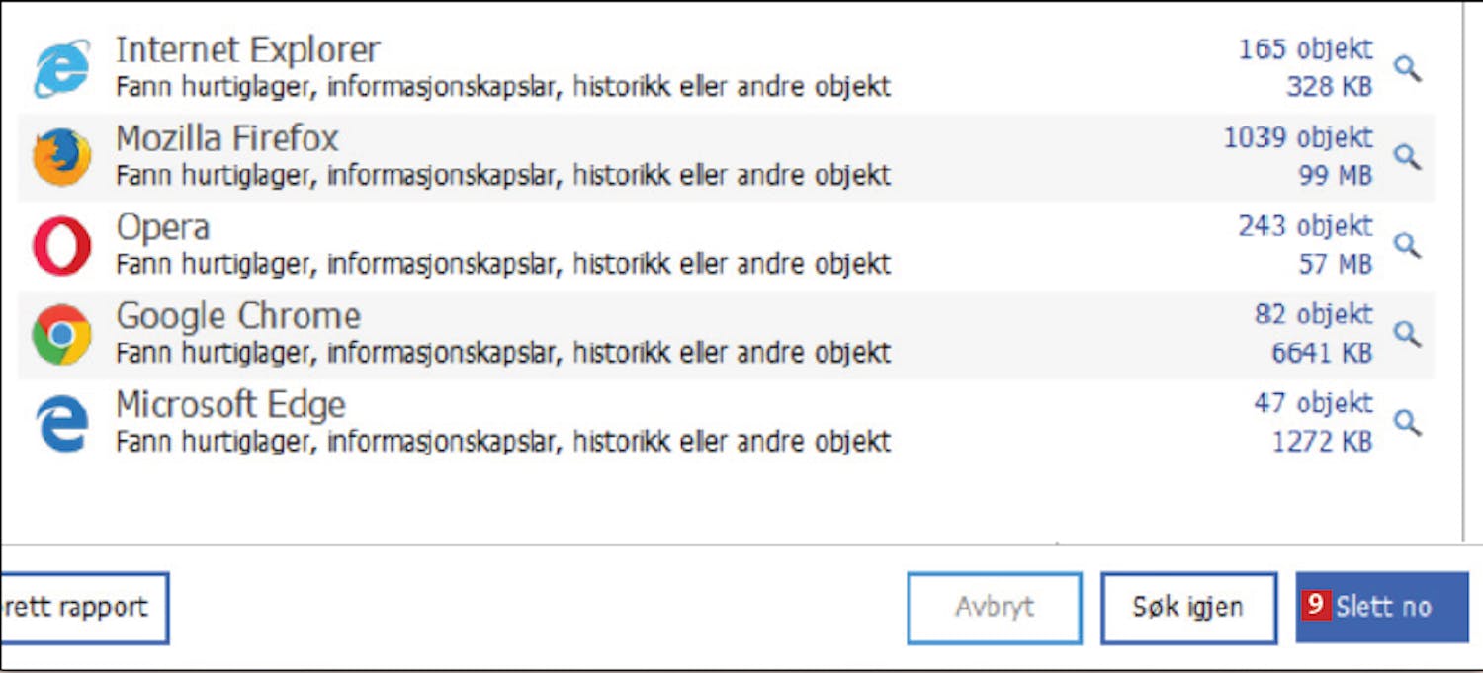Image resolution: width=1483 pixels, height=673 pixels.
Task: Open details magnifier for Google Chrome
Action: [1407, 334]
